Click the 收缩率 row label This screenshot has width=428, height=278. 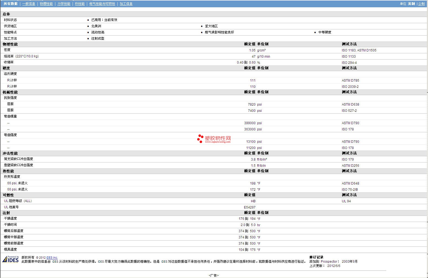tap(9, 62)
